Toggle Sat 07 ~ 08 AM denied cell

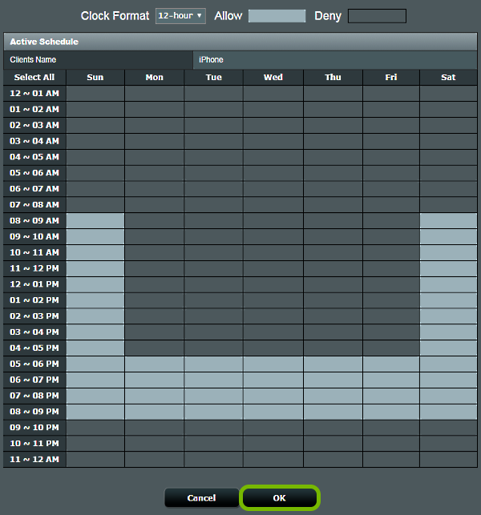tap(448, 205)
